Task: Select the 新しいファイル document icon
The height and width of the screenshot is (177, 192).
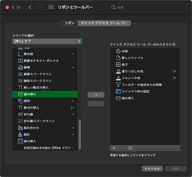Action: 118,58
